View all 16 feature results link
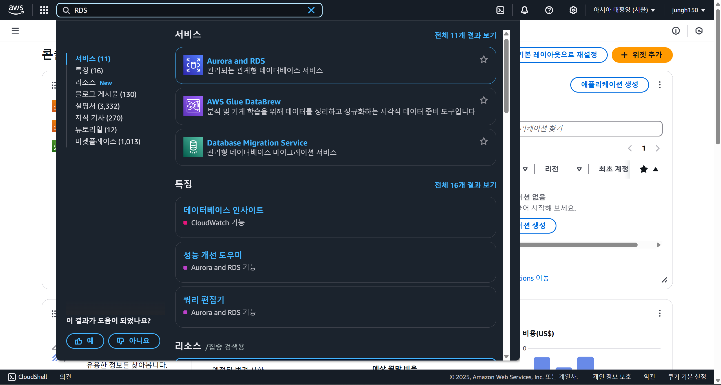This screenshot has height=385, width=721. click(465, 185)
